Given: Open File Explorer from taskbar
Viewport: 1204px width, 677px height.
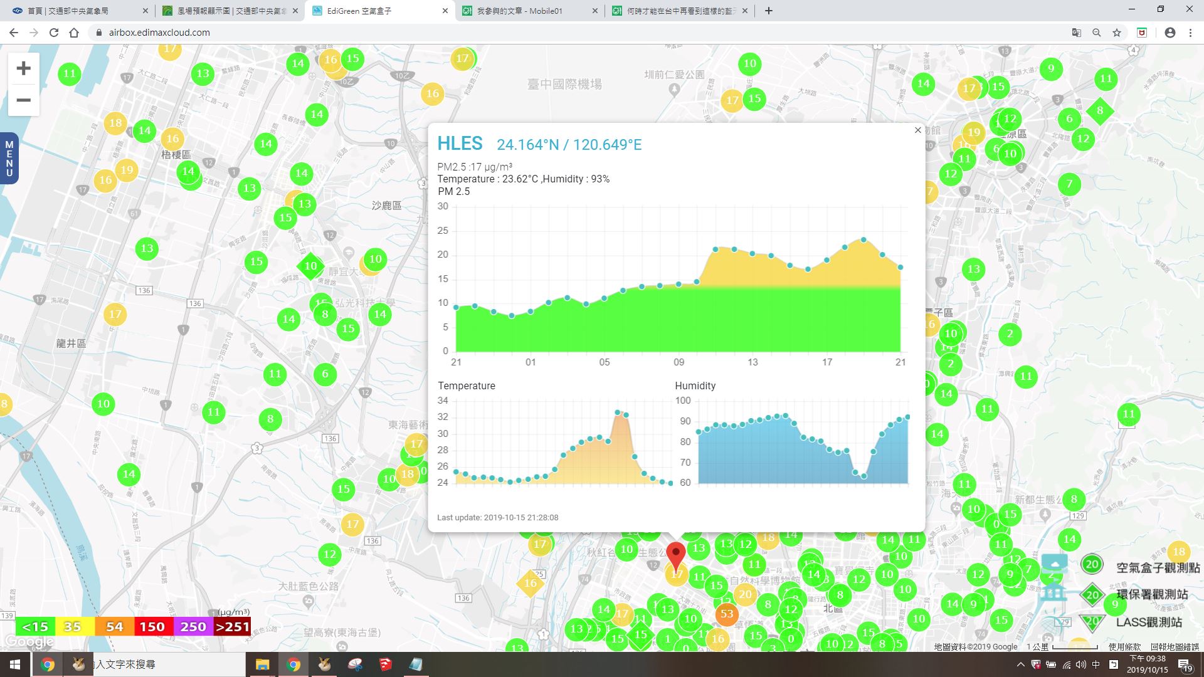Looking at the screenshot, I should [x=262, y=664].
